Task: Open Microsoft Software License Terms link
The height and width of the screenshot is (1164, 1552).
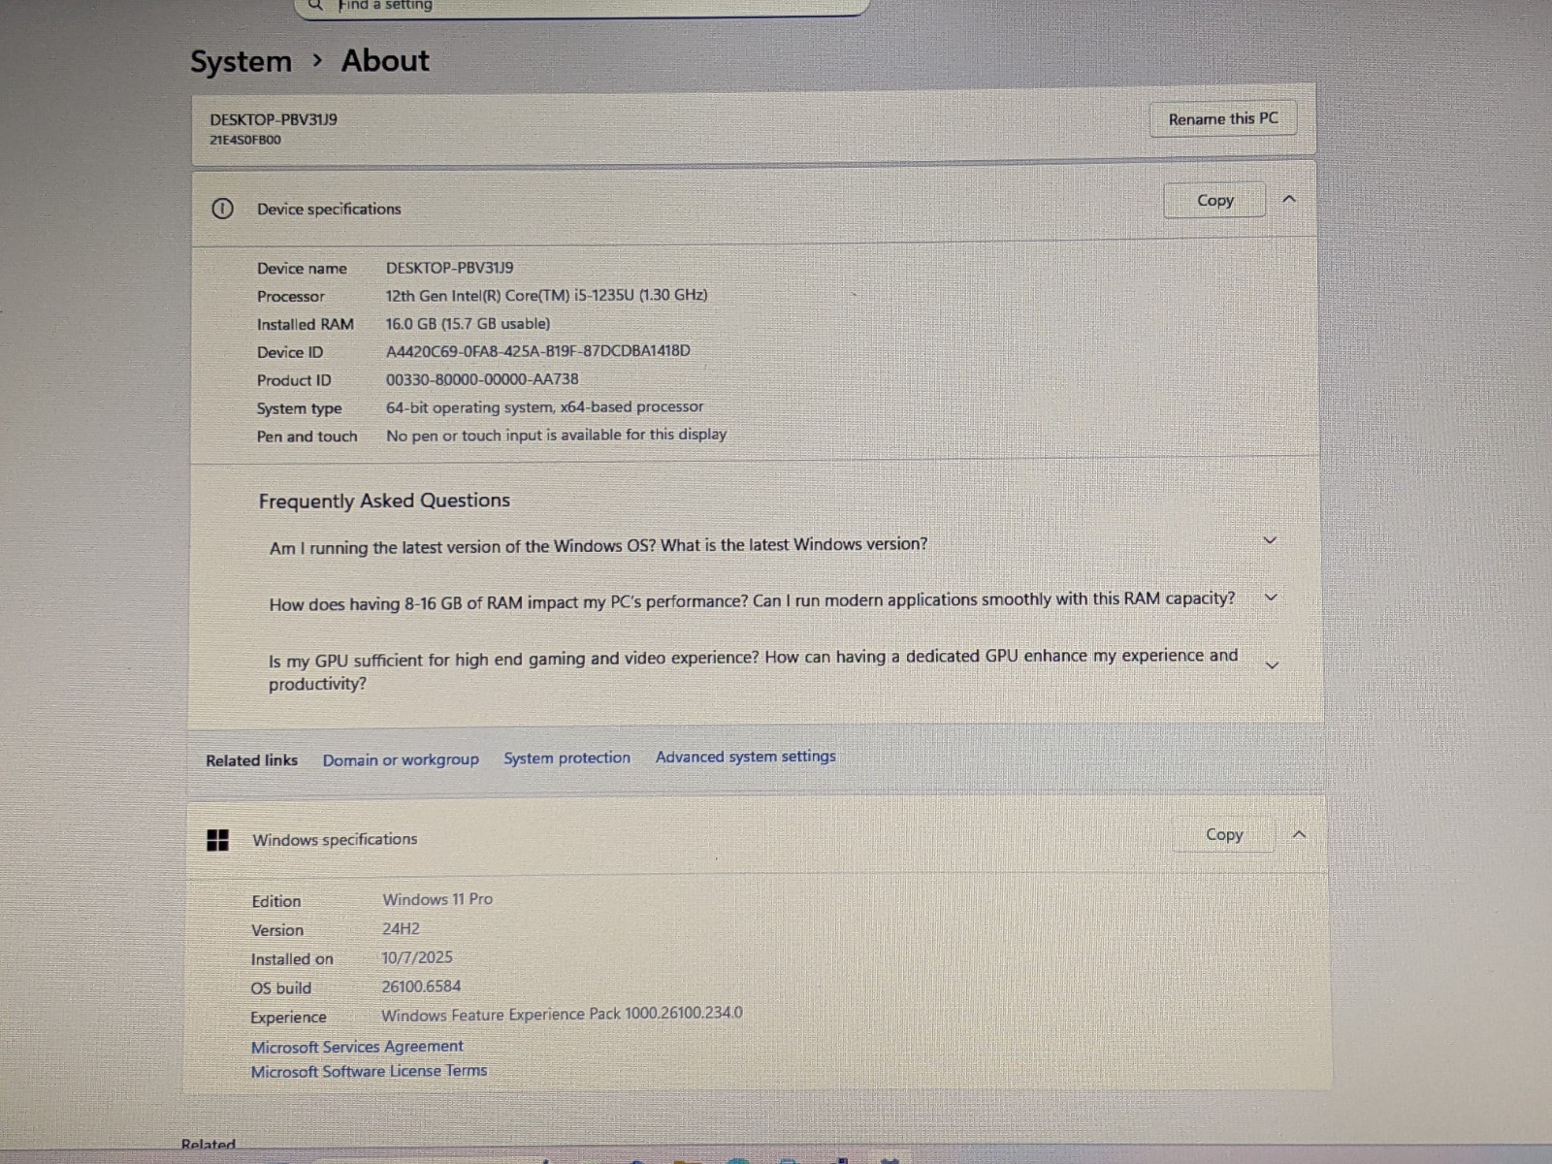Action: click(369, 1072)
